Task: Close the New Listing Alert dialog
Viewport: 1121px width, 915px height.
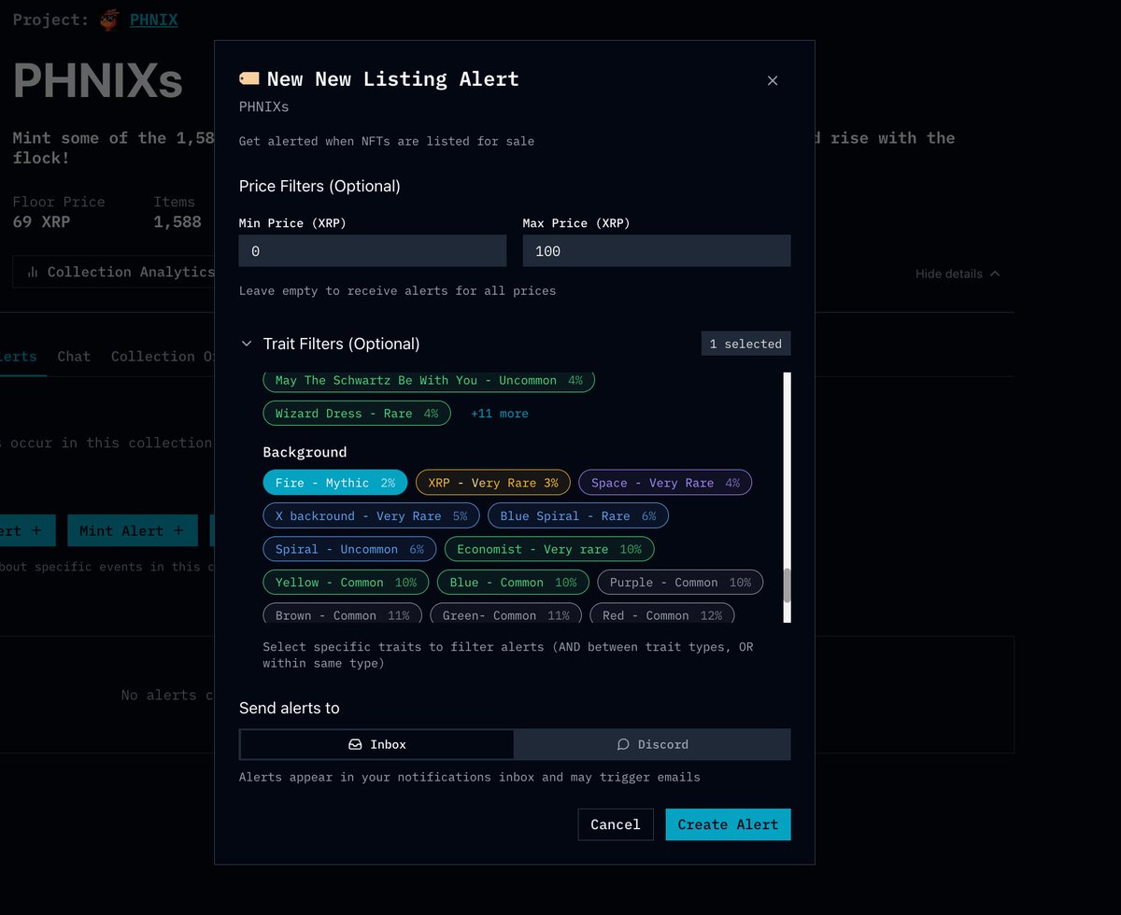Action: [773, 80]
